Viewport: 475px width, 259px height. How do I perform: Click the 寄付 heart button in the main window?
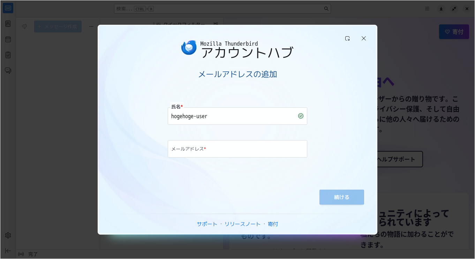[x=454, y=32]
